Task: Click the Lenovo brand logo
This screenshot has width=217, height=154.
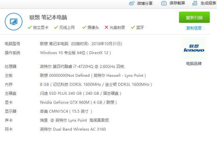Action: point(194,48)
